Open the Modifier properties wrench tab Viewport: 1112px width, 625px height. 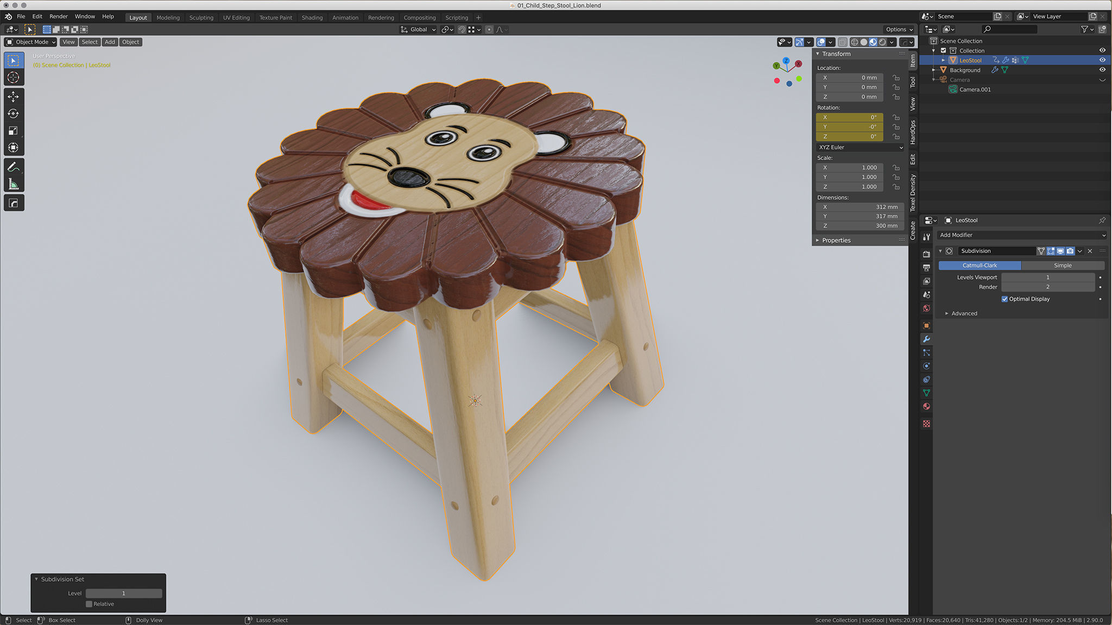click(x=926, y=339)
